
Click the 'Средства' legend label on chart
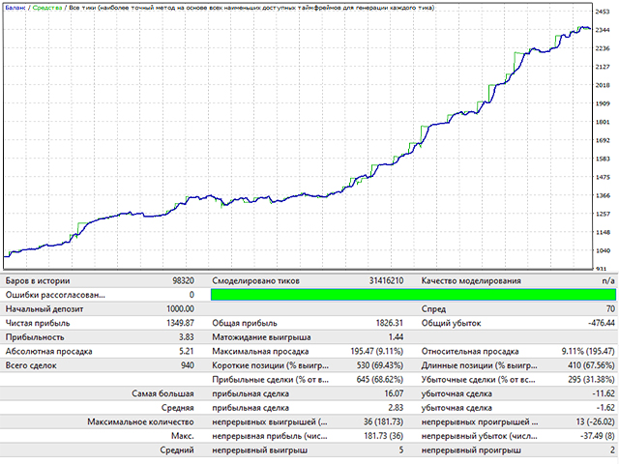47,8
